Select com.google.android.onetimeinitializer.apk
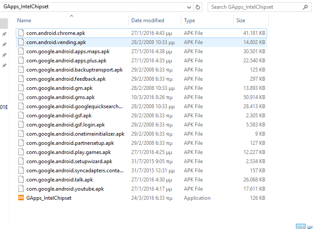The height and width of the screenshot is (229, 313). tap(75, 134)
